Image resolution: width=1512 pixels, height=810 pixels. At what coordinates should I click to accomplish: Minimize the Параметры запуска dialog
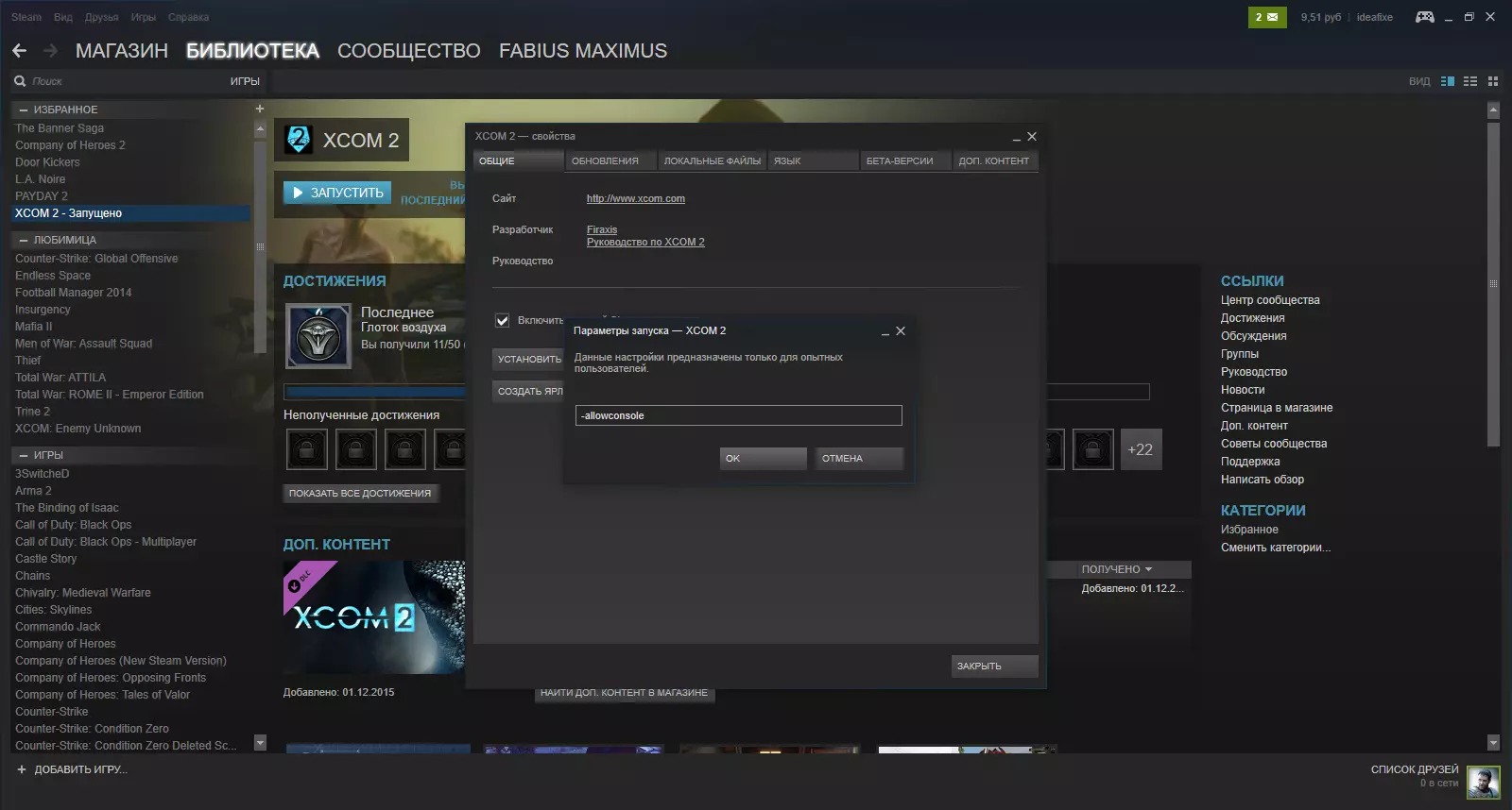coord(885,332)
